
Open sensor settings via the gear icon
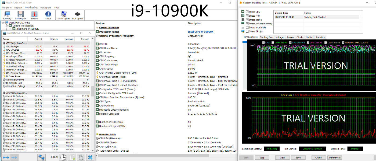[x=81, y=157]
